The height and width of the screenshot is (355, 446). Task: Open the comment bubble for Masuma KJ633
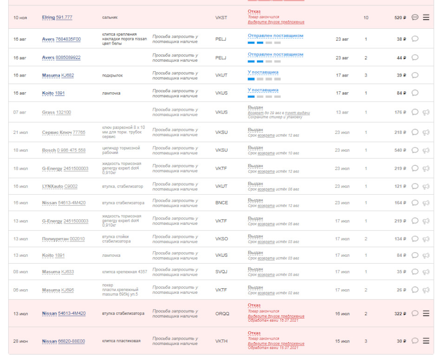pos(415,272)
